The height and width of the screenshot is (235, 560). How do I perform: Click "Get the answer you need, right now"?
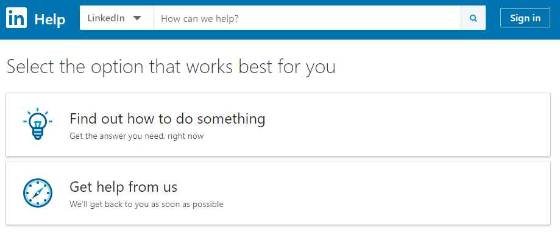pyautogui.click(x=136, y=136)
